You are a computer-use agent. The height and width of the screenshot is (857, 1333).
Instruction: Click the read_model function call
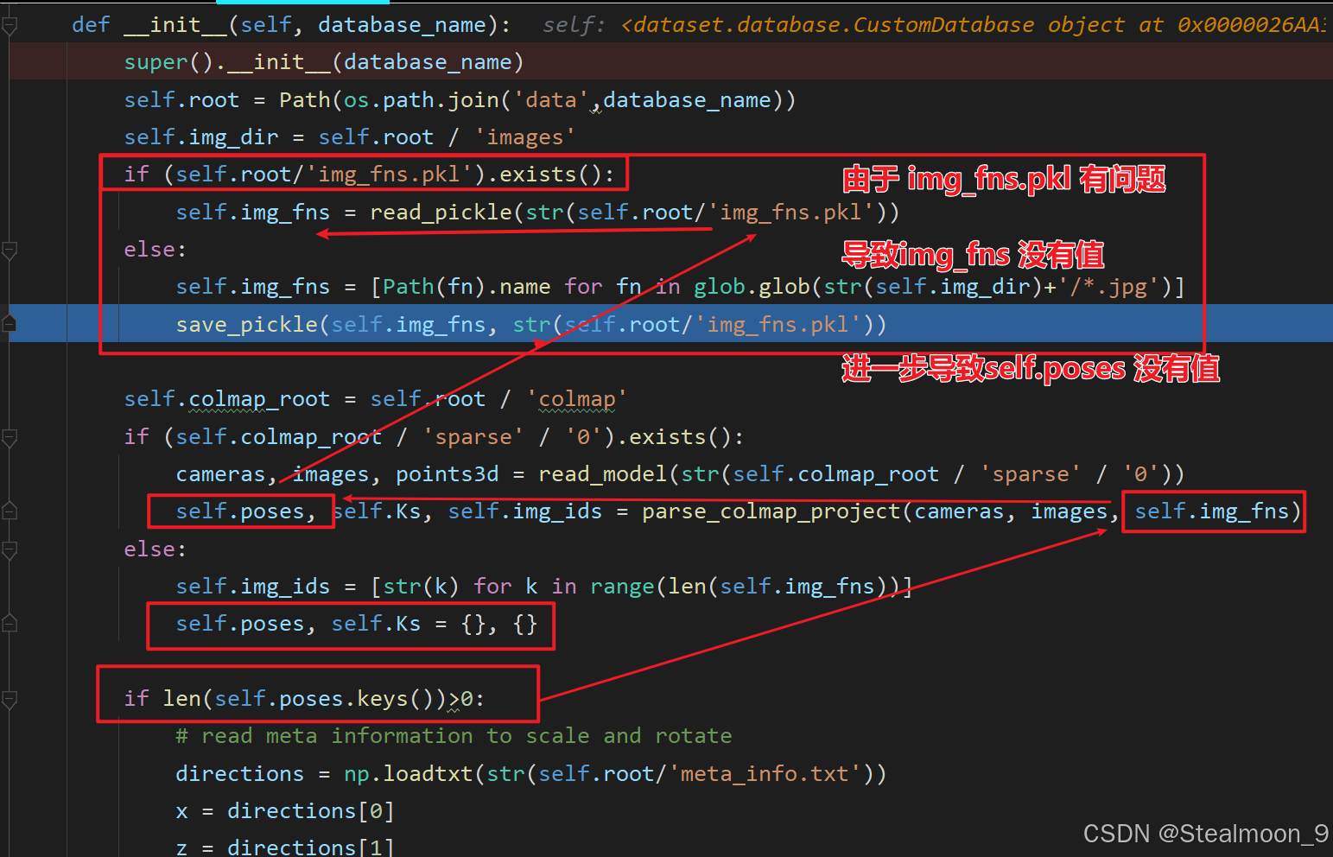click(x=603, y=474)
